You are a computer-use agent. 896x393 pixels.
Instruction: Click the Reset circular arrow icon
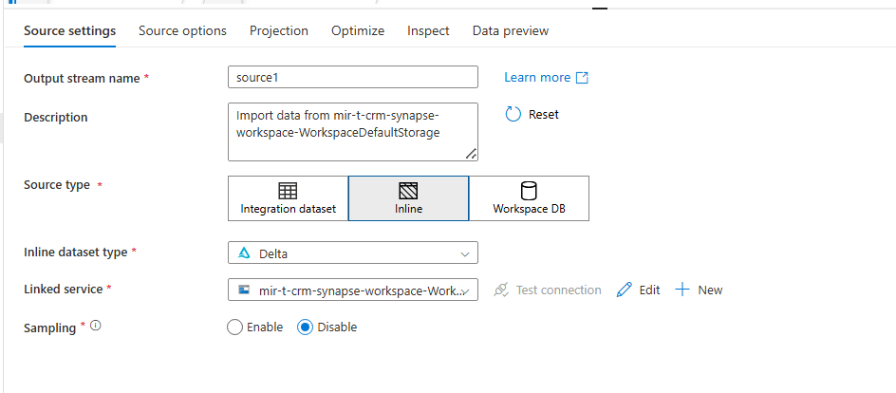(x=513, y=114)
